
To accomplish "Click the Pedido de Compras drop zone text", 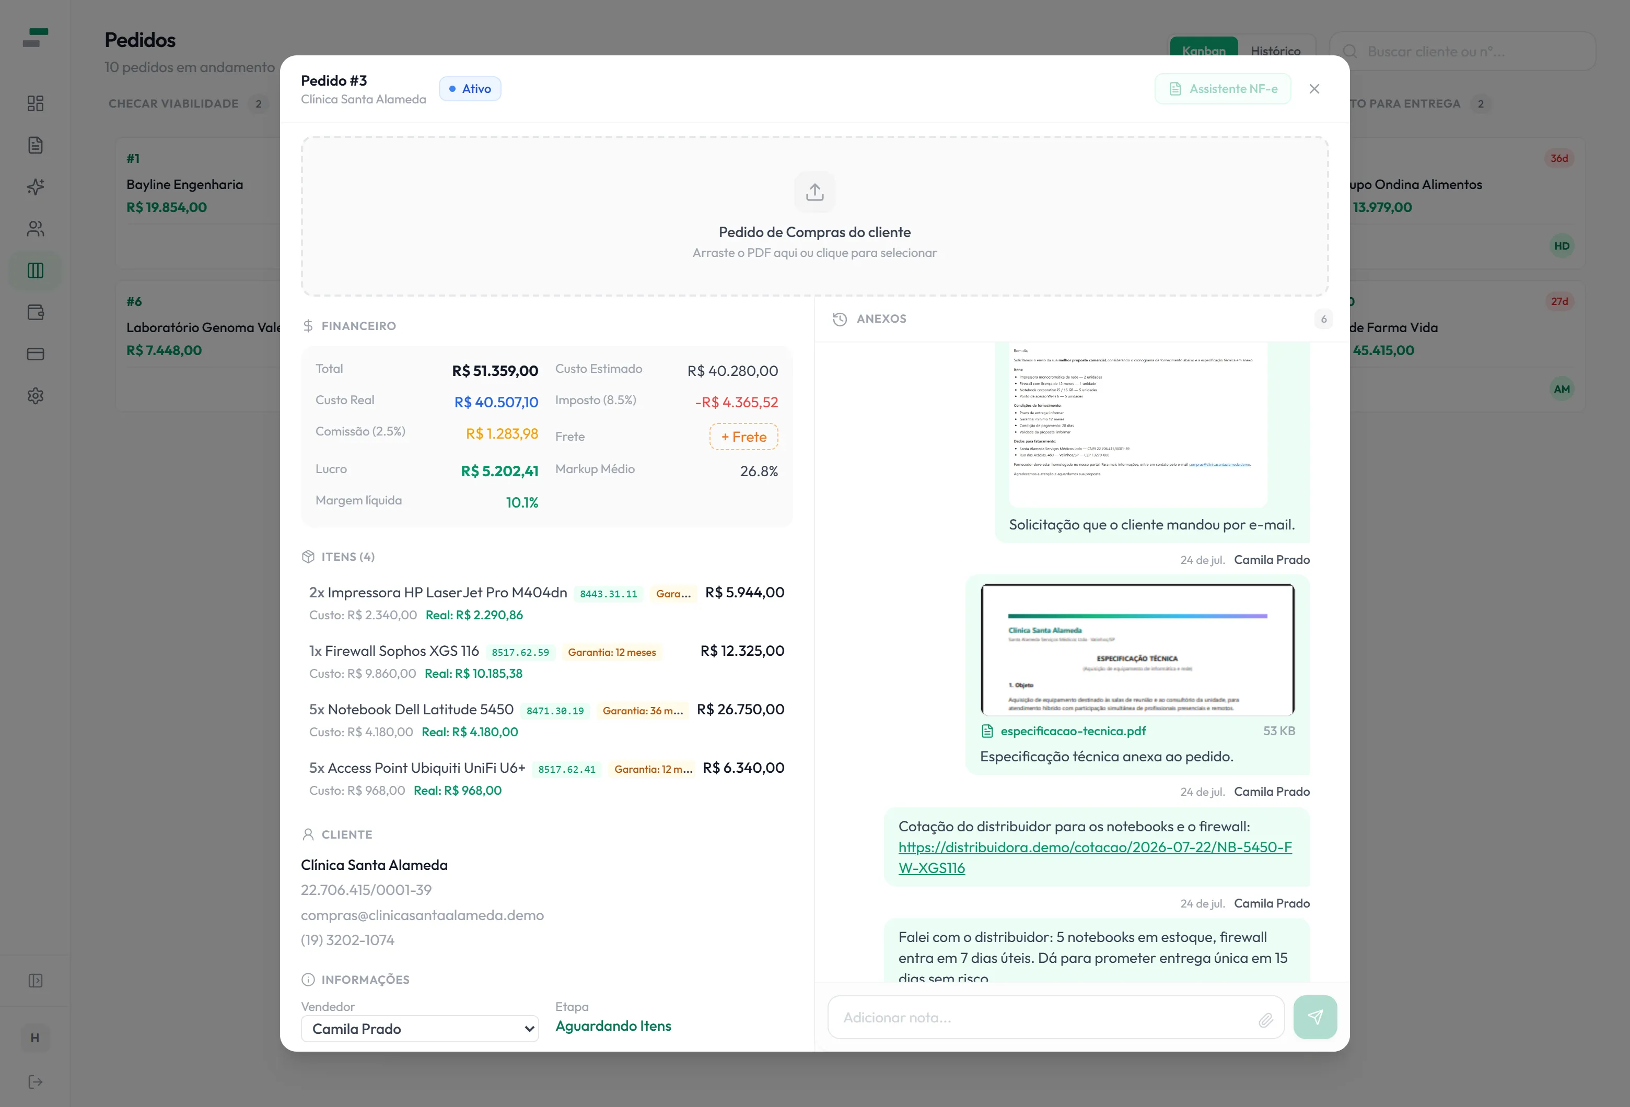I will point(814,232).
